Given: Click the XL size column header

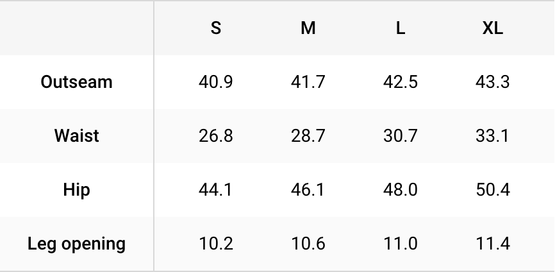Looking at the screenshot, I should (x=493, y=28).
